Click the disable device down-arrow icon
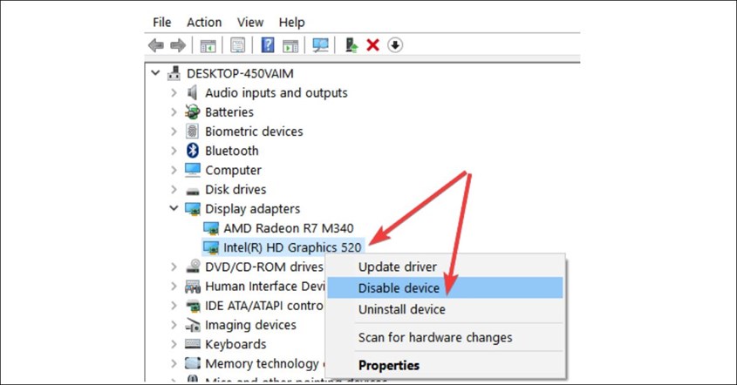The image size is (737, 385). 395,45
